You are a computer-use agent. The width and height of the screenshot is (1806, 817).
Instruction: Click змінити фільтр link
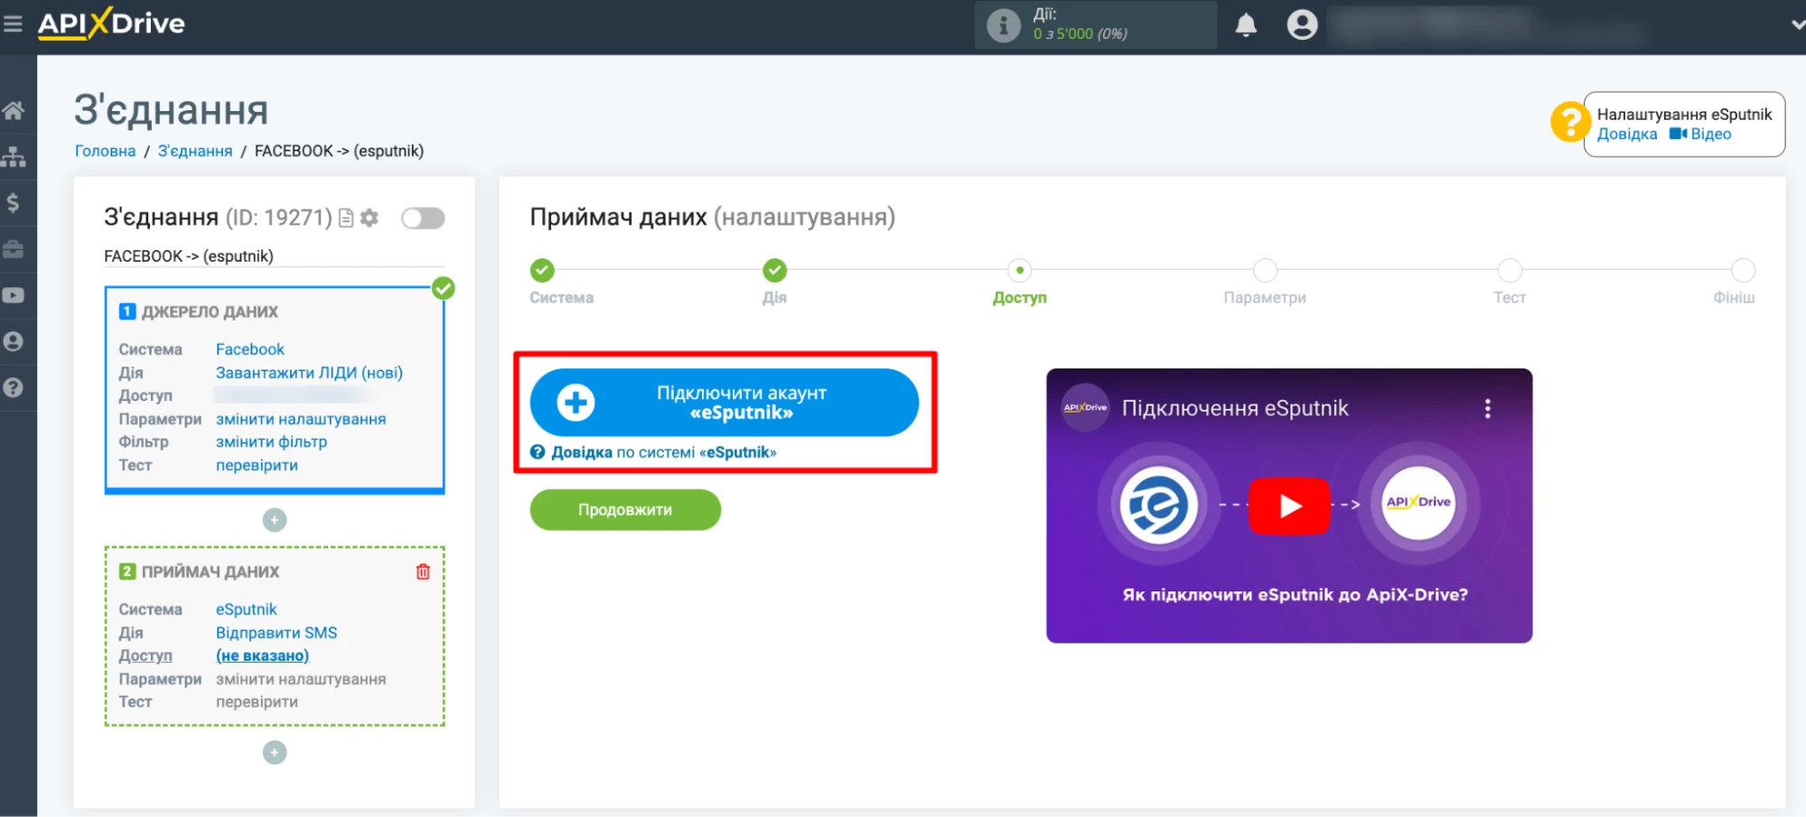271,441
